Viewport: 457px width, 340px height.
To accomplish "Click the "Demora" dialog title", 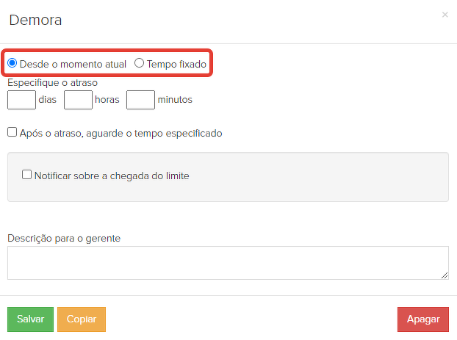I will pos(35,20).
